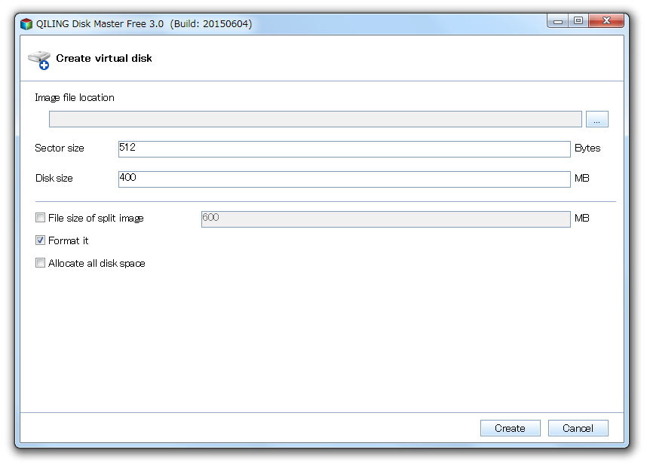Select the Sector size field showing 512
The image size is (647, 465).
pyautogui.click(x=344, y=148)
